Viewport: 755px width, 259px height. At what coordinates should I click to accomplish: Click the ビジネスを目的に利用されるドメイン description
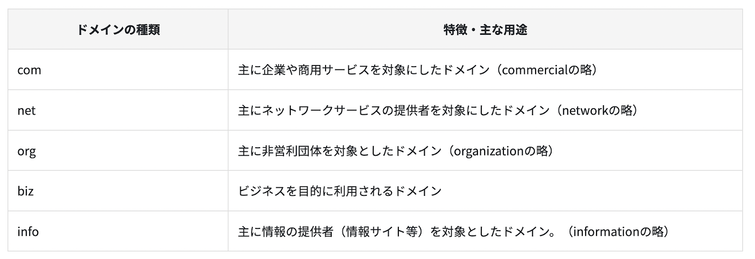click(340, 191)
